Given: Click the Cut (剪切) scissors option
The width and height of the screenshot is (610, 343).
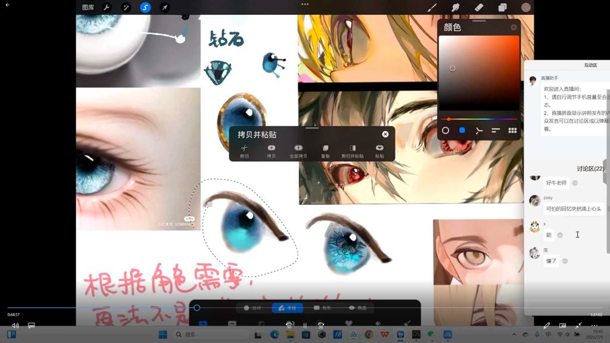Looking at the screenshot, I should [244, 151].
